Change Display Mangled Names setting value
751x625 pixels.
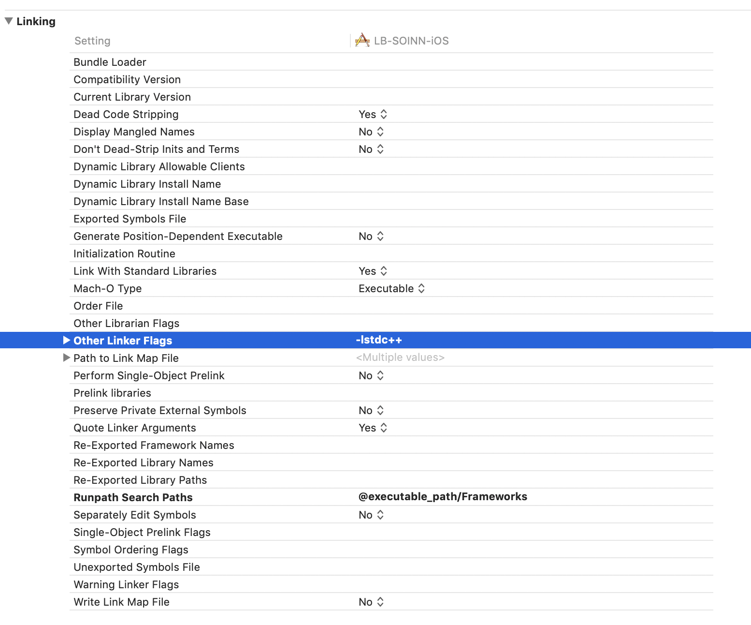pyautogui.click(x=380, y=131)
